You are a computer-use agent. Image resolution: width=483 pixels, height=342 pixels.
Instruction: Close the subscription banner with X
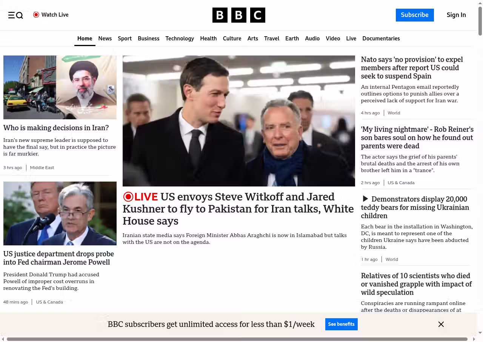click(x=441, y=324)
